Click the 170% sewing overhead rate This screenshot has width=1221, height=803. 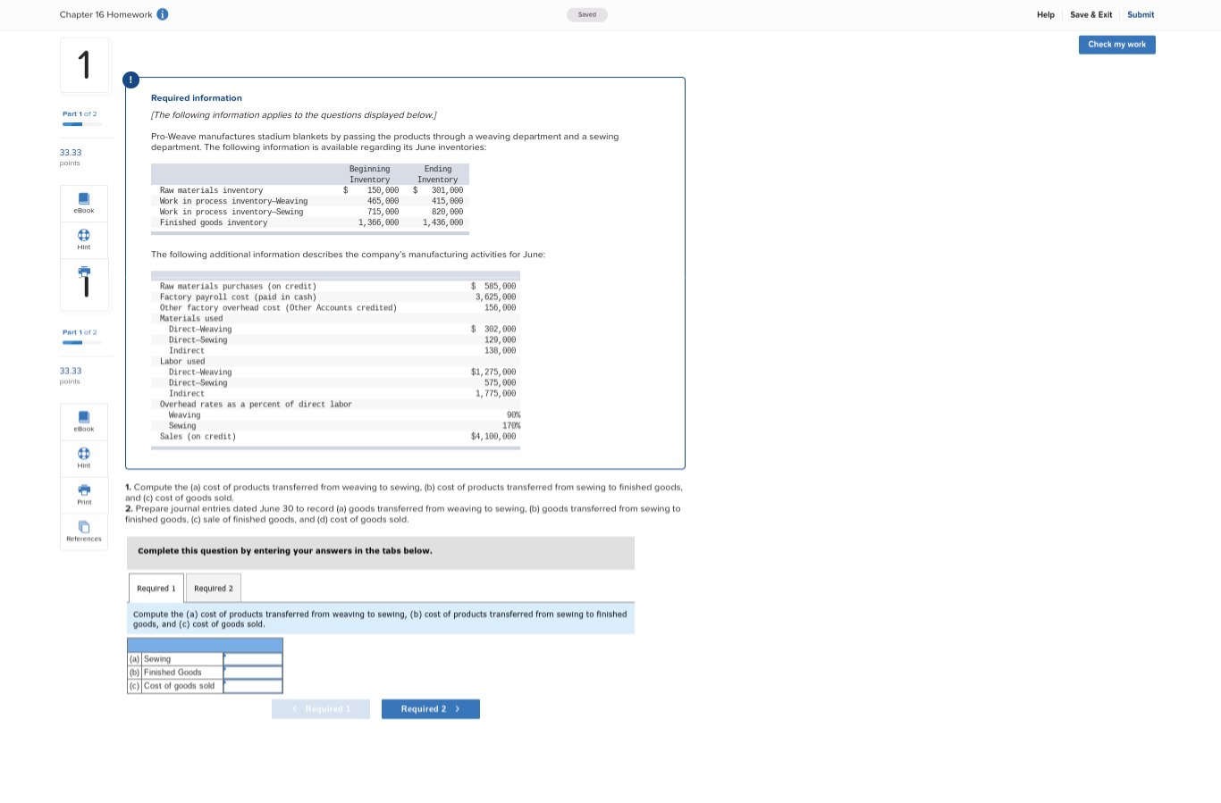tap(511, 426)
